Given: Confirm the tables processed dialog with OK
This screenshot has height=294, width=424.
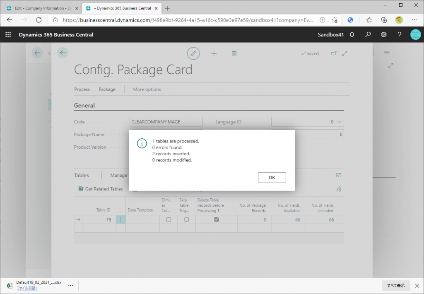Looking at the screenshot, I should (x=272, y=177).
